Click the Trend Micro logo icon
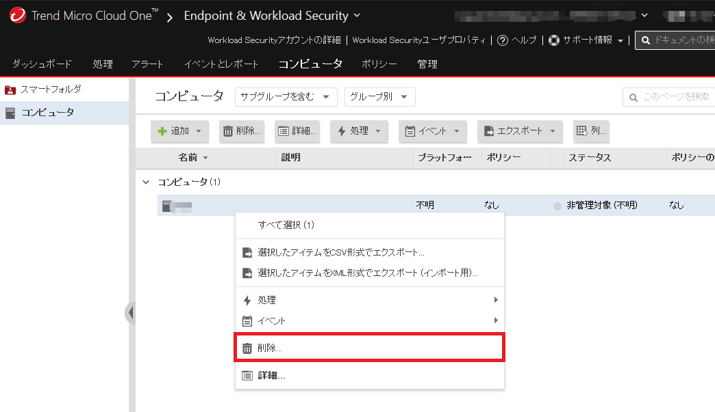Image resolution: width=715 pixels, height=412 pixels. click(18, 15)
